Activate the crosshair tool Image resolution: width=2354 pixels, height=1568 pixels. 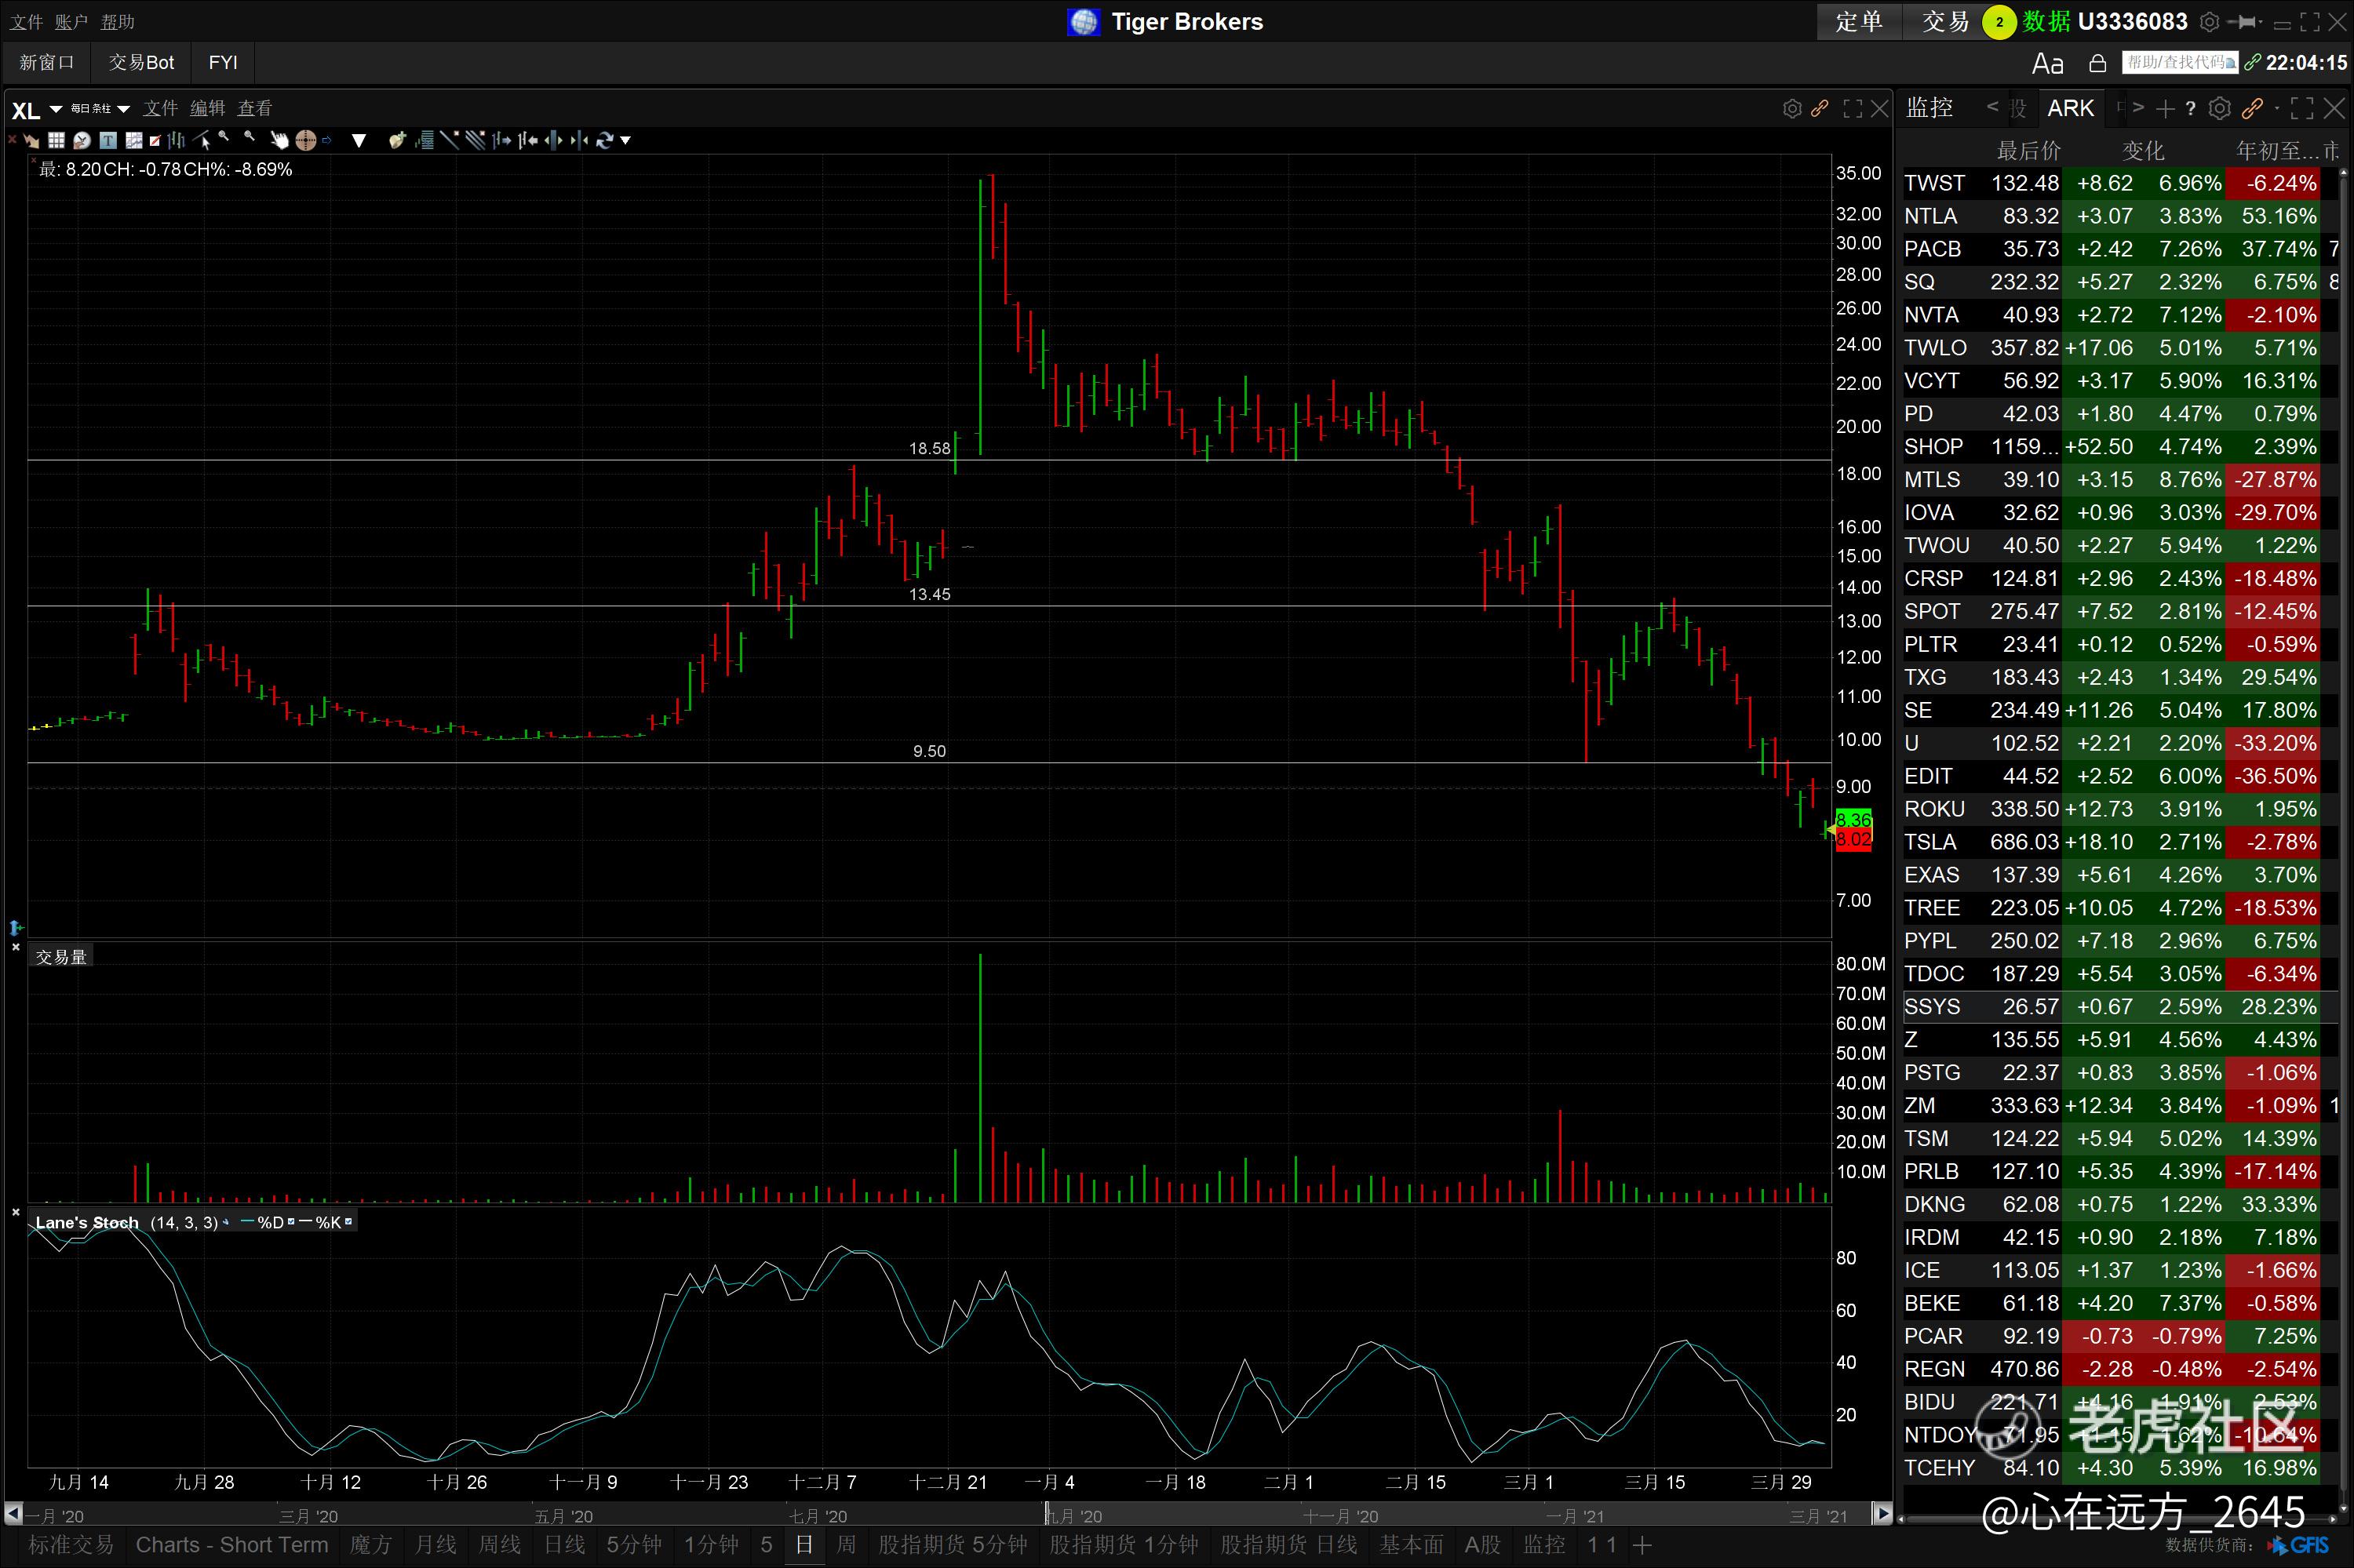click(x=306, y=141)
